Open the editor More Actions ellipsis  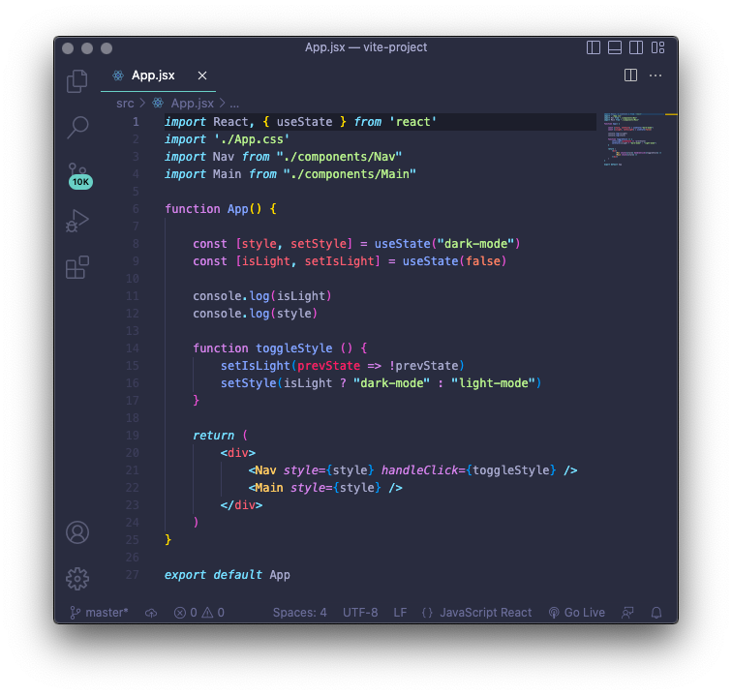click(x=656, y=76)
